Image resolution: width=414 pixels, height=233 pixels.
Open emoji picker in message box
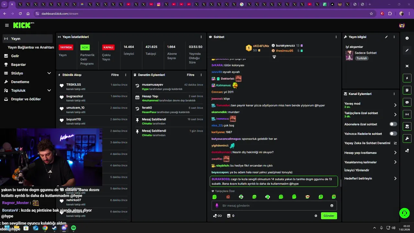pyautogui.click(x=332, y=205)
